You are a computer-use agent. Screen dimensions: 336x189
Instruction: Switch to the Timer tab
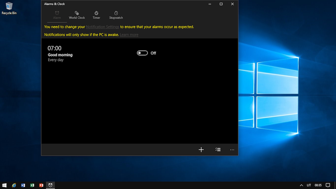pos(96,15)
